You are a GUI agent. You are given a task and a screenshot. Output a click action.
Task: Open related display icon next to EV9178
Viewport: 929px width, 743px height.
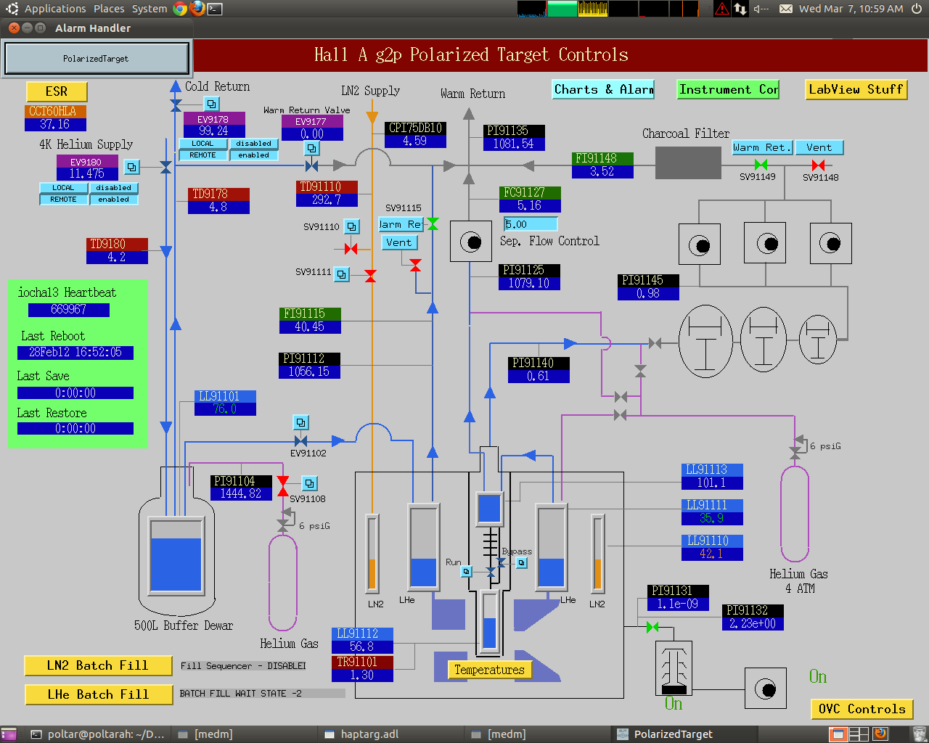point(211,104)
